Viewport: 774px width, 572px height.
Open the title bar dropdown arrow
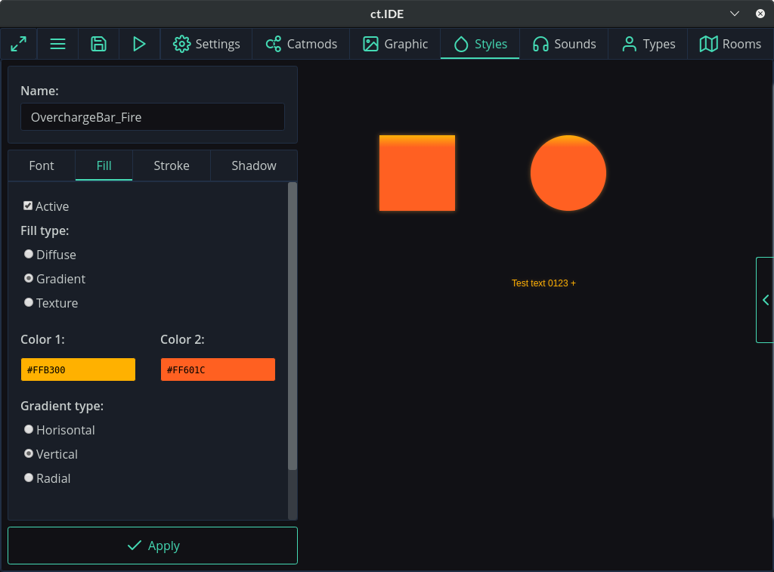click(735, 14)
